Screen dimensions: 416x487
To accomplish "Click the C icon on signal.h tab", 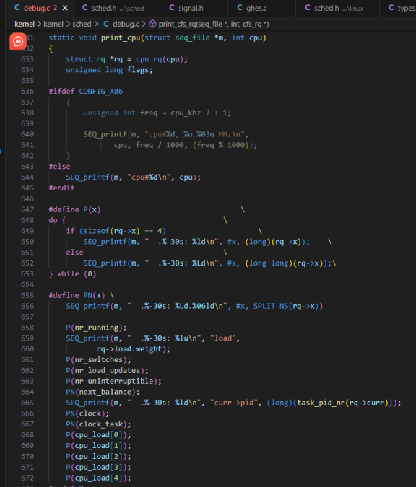I will (x=172, y=8).
